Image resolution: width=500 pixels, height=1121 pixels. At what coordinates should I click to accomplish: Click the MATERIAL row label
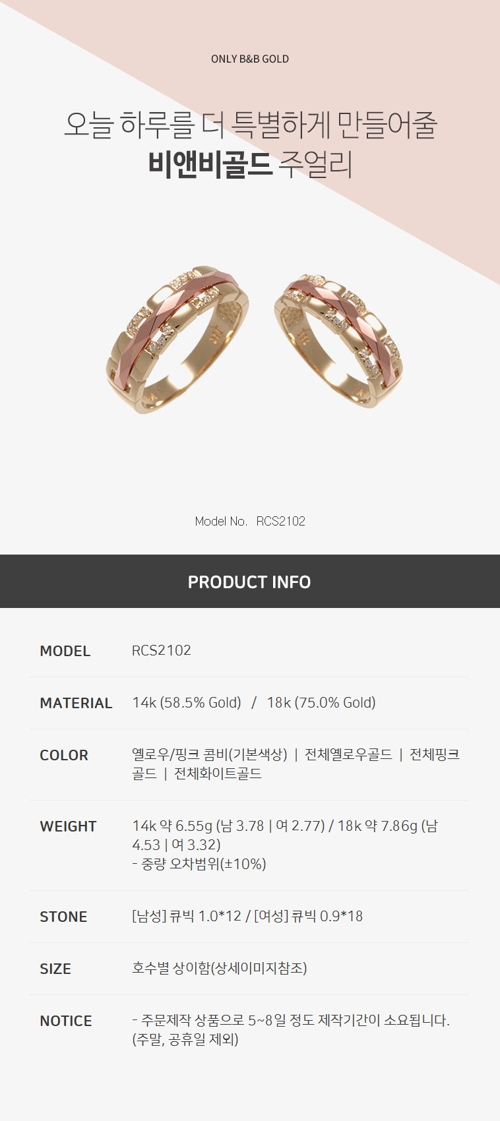click(x=76, y=703)
